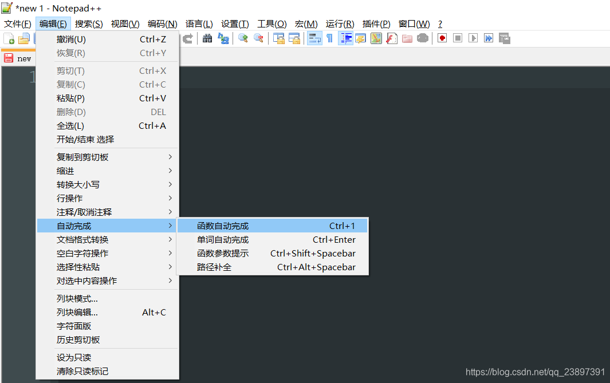
Task: Open the 窗口(W) menu
Action: click(x=414, y=24)
